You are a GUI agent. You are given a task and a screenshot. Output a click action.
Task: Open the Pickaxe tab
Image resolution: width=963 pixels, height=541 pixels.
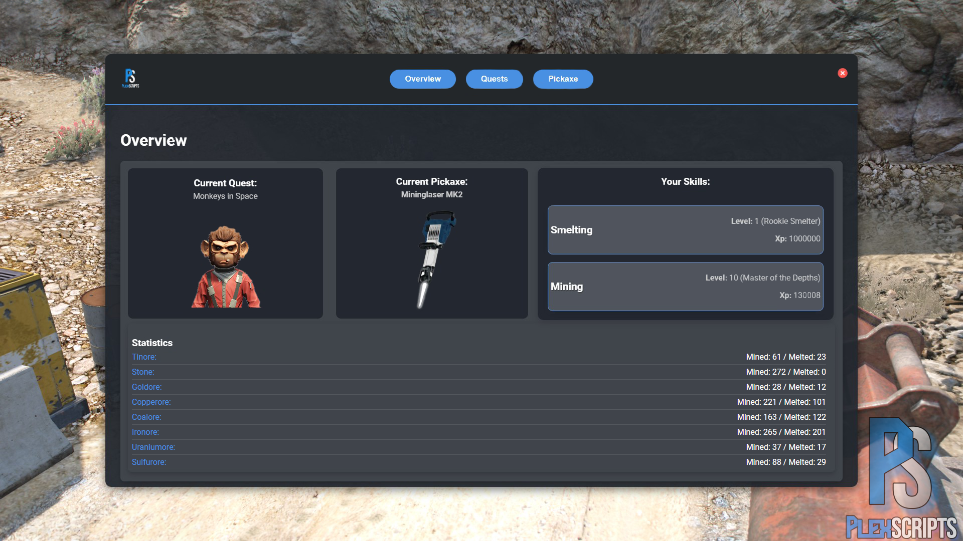coord(563,79)
